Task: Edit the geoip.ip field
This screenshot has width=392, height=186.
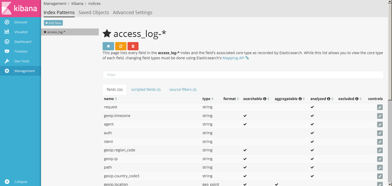Action: pos(380,159)
